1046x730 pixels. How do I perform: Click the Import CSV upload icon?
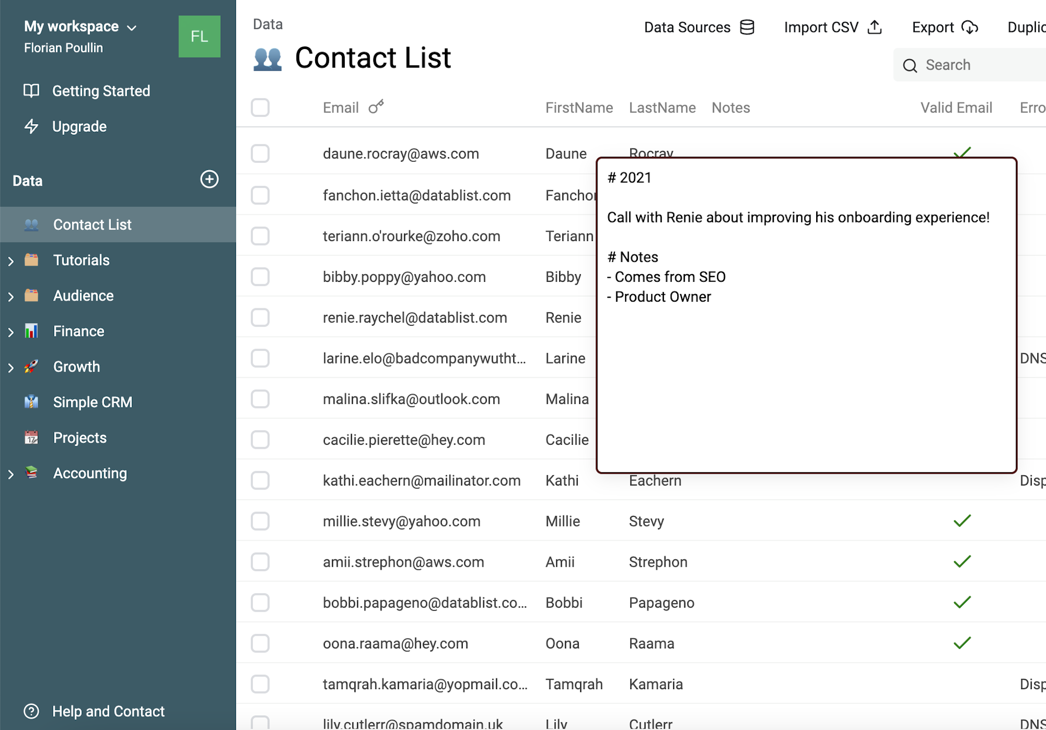874,27
